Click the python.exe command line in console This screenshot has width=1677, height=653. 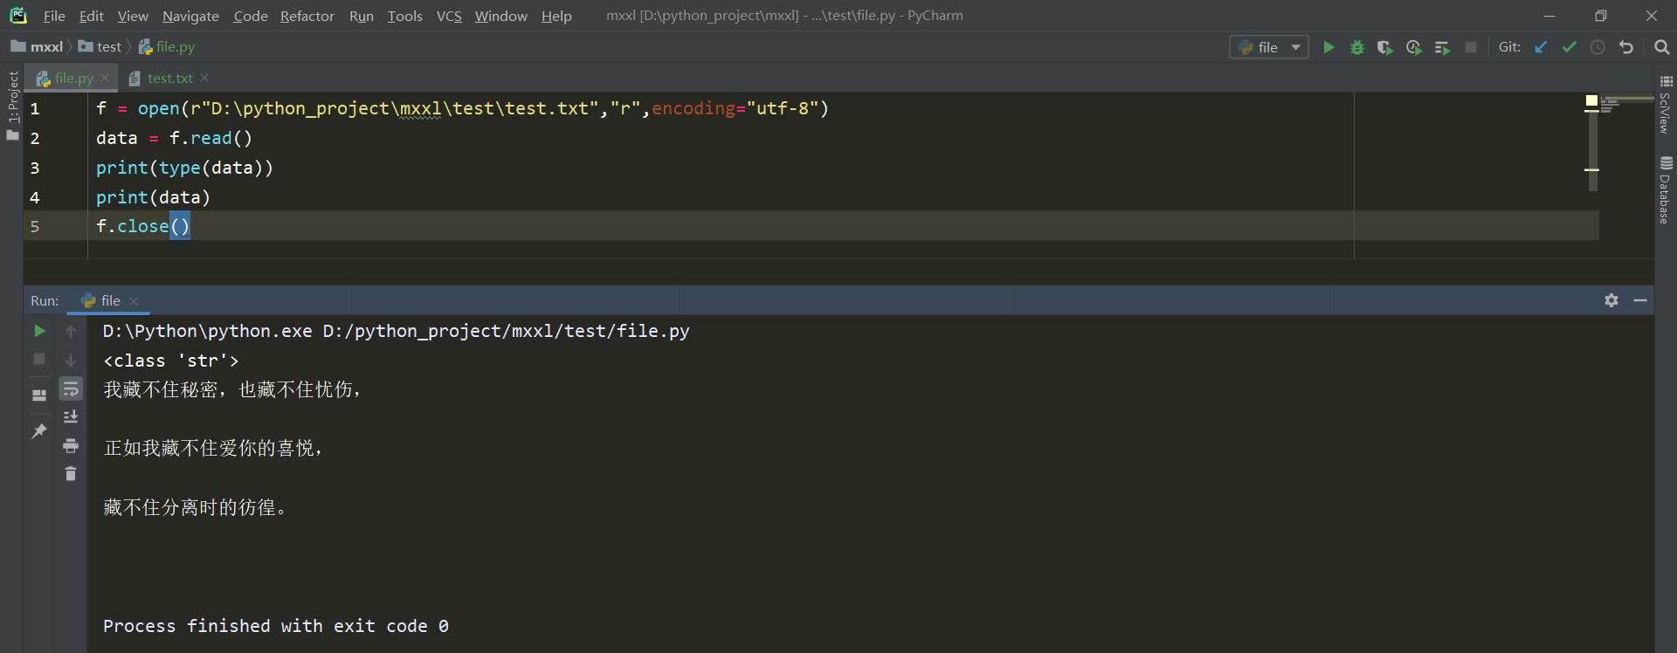[x=396, y=331]
